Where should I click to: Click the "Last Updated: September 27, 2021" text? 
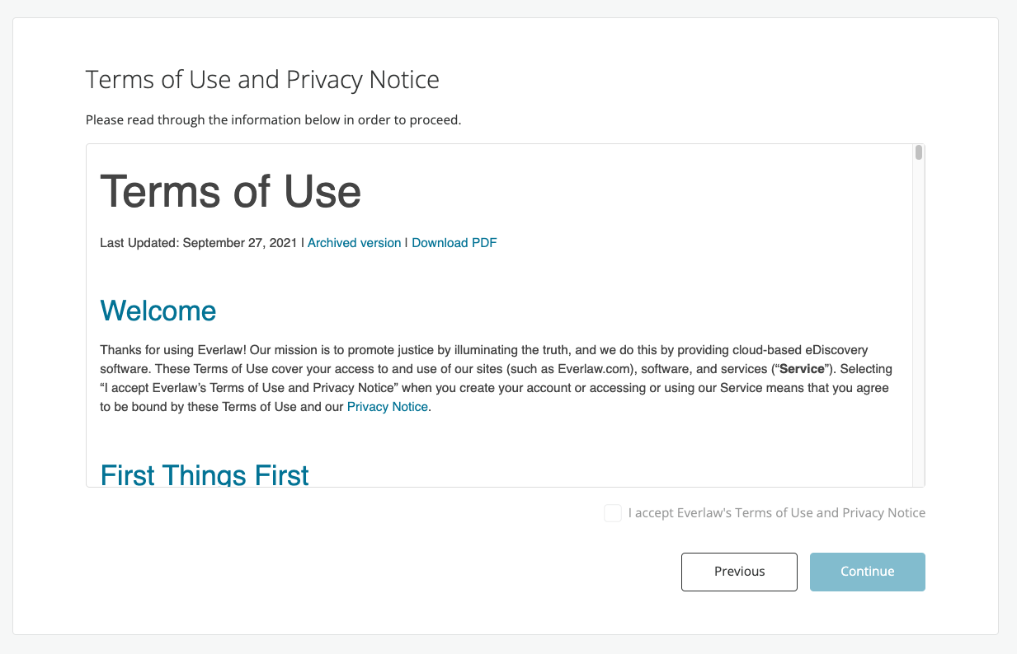click(x=198, y=243)
